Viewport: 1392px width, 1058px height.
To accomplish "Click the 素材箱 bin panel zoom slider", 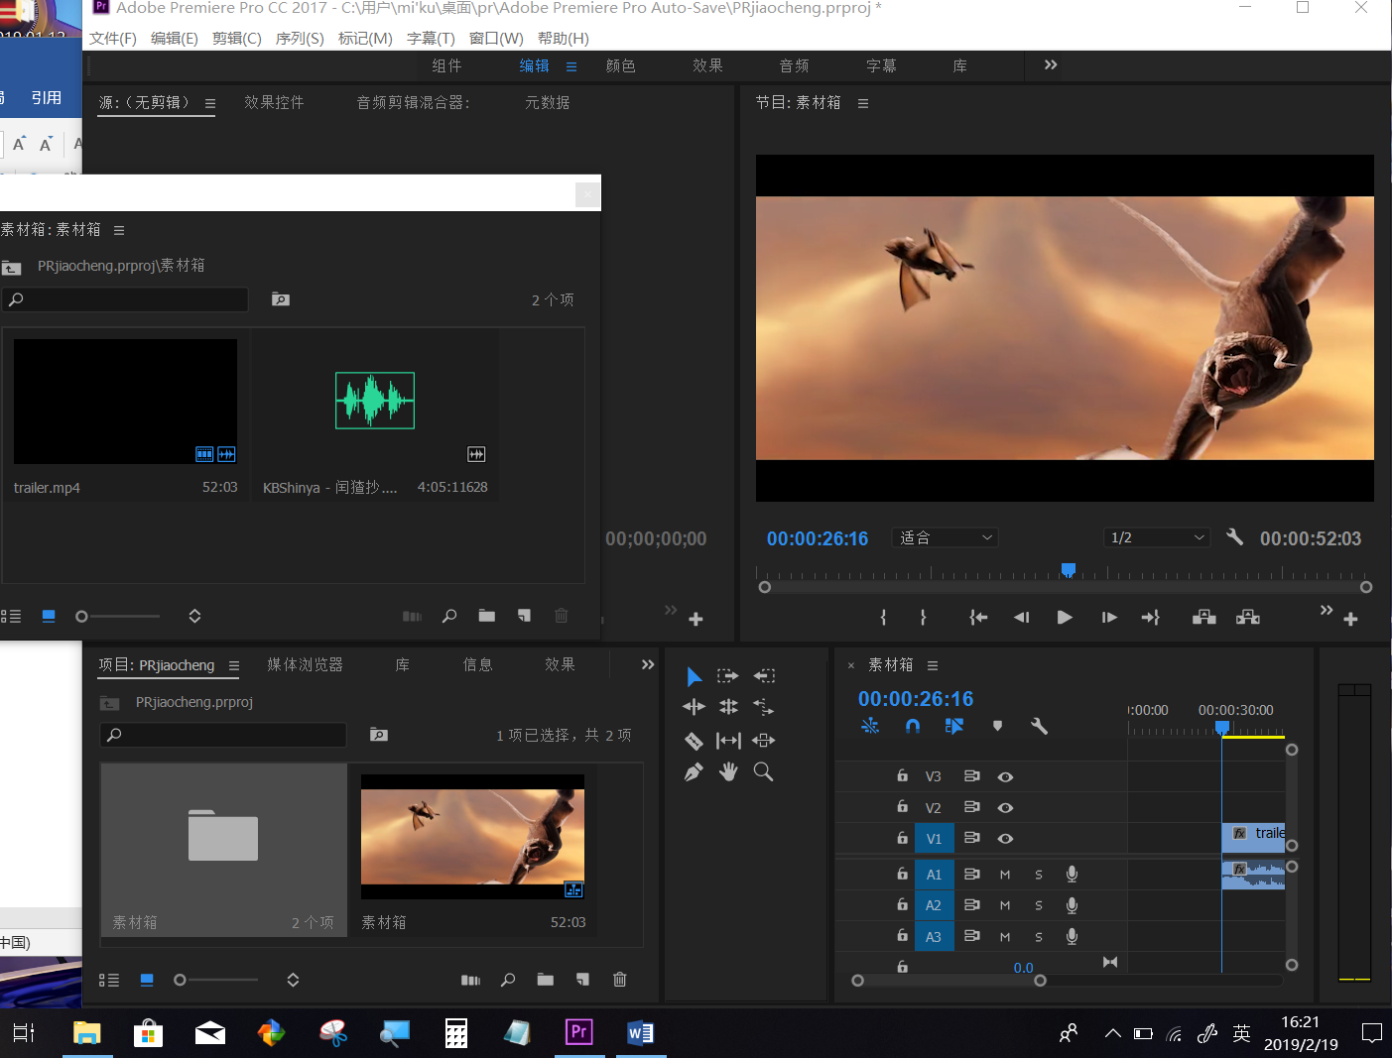I will 117,617.
